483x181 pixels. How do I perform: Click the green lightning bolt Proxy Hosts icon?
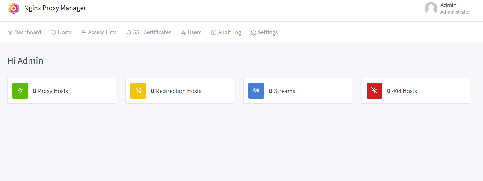point(20,91)
